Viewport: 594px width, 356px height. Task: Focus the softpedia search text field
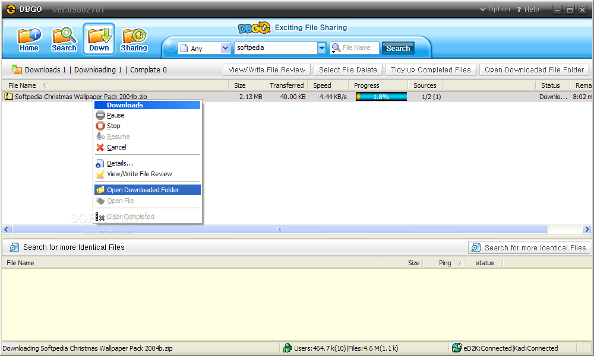click(276, 47)
